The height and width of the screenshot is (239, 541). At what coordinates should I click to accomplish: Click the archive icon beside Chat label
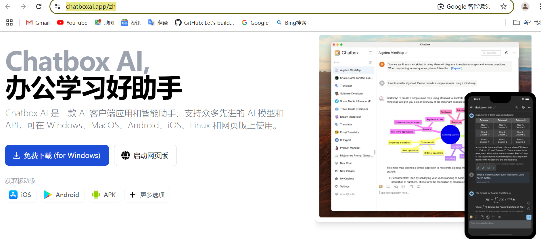click(370, 62)
